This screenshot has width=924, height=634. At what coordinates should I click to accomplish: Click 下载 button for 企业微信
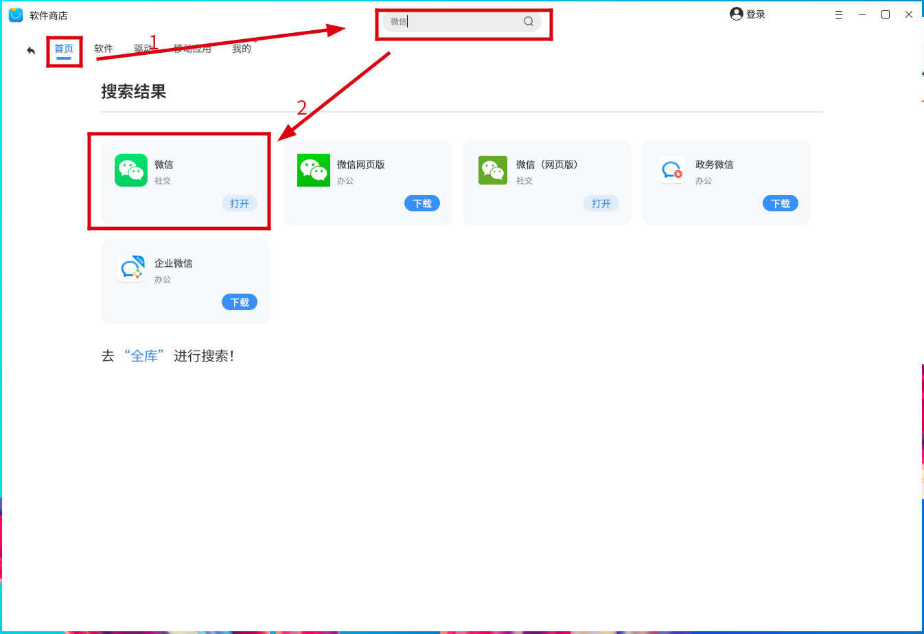click(240, 303)
